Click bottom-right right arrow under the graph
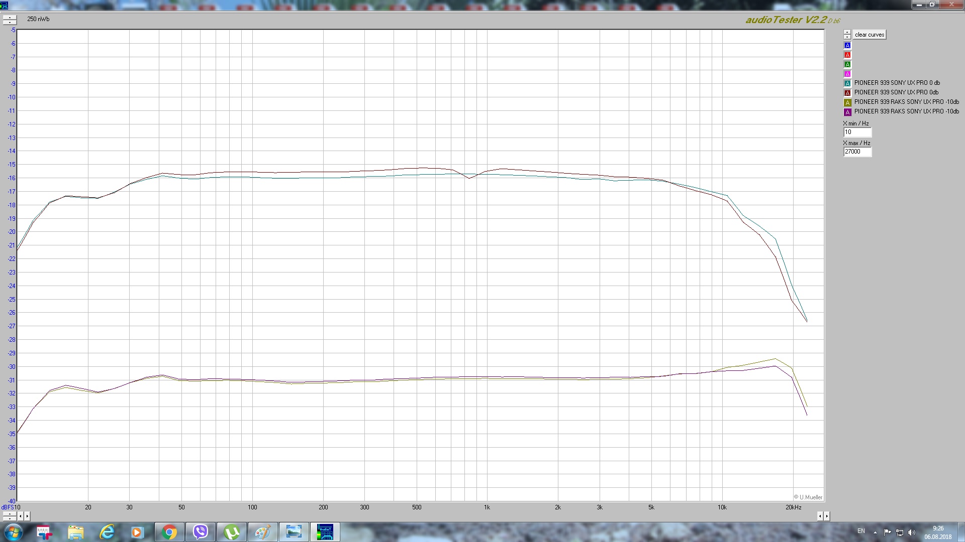The width and height of the screenshot is (965, 542). click(827, 516)
